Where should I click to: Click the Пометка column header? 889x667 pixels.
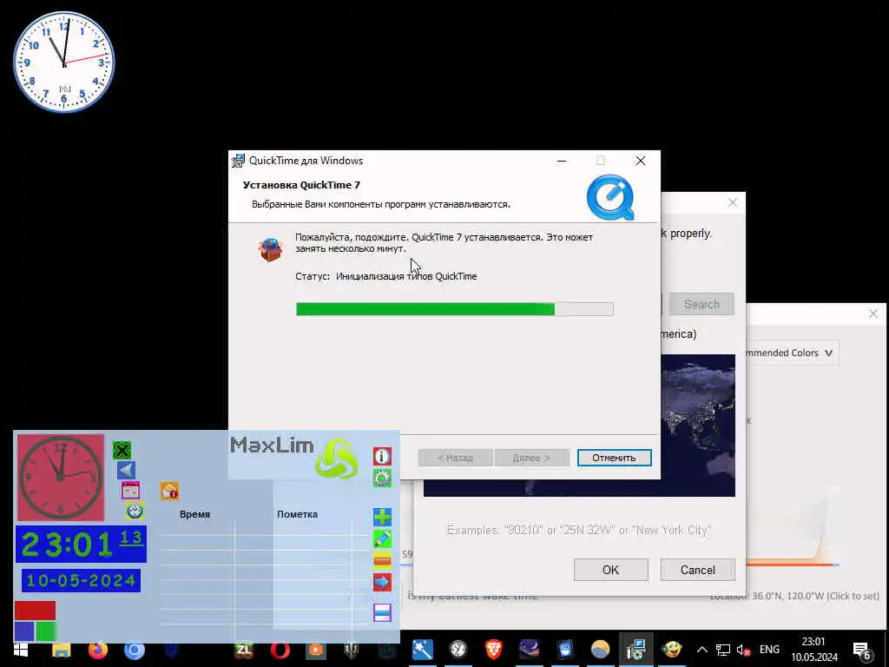pyautogui.click(x=297, y=514)
